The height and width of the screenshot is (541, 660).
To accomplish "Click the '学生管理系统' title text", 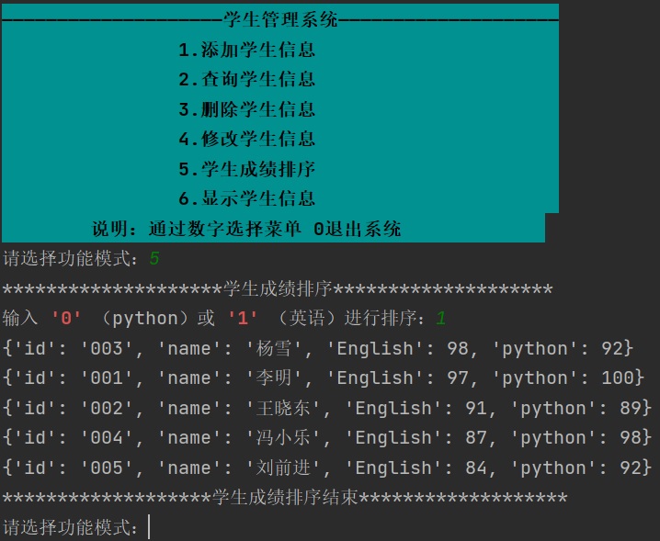I will coord(280,19).
